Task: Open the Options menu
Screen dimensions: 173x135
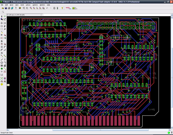Action: pos(35,5)
